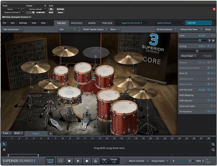The width and height of the screenshot is (217, 166).
Task: Click the Follow Host button
Action: tap(50, 161)
